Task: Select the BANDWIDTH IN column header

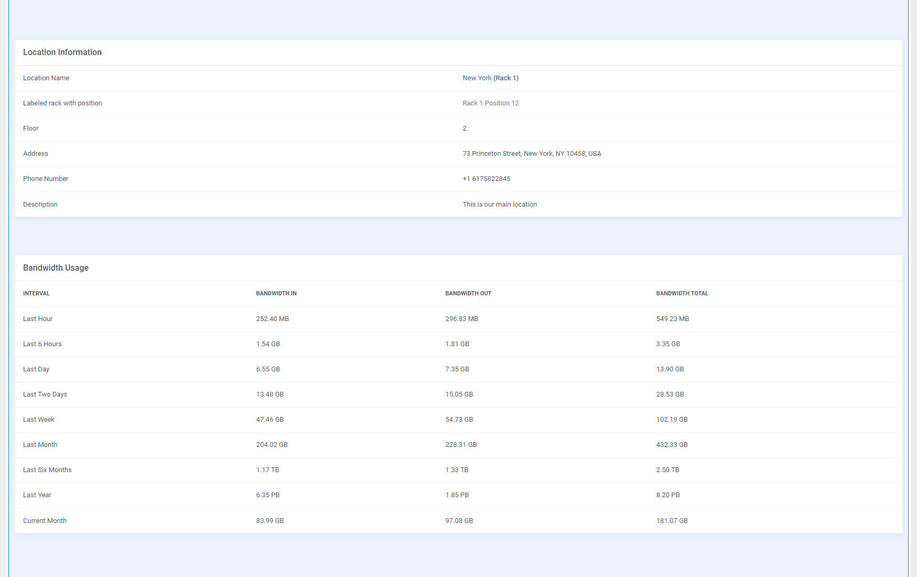Action: click(x=276, y=293)
